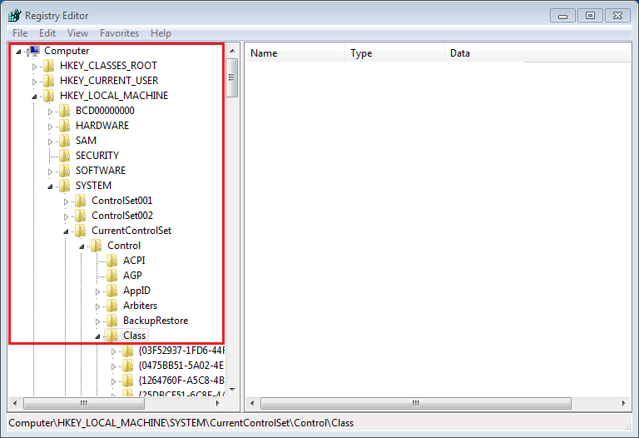Image resolution: width=639 pixels, height=438 pixels.
Task: Click the {03F52937-1FD6 folder icon
Action: click(128, 351)
